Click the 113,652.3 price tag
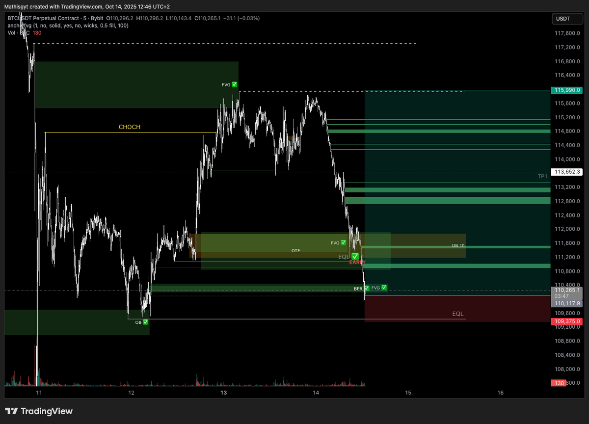The image size is (589, 424). coord(567,172)
